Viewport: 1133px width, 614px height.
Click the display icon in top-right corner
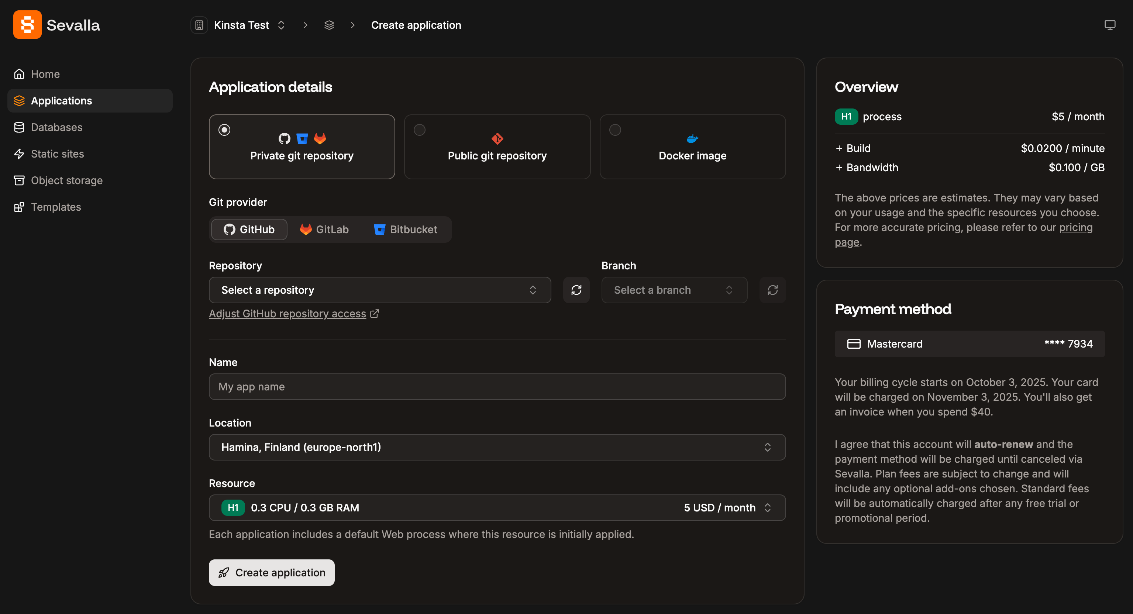[x=1110, y=25]
